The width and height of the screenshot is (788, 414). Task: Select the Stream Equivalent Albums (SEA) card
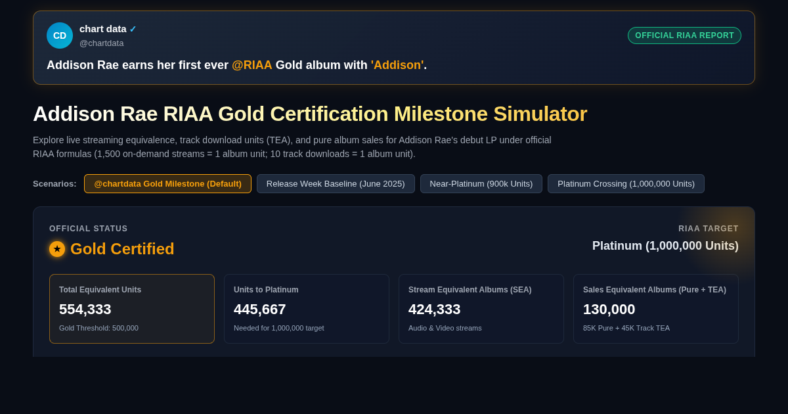(x=481, y=309)
